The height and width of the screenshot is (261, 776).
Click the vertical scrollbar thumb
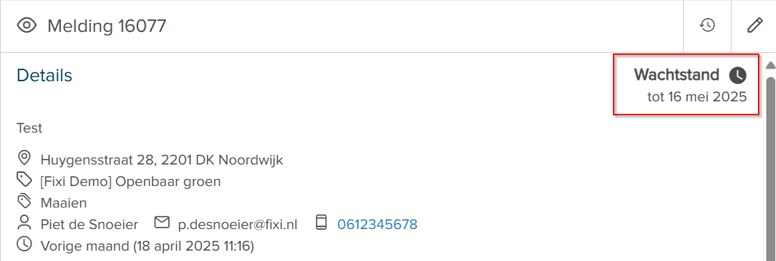pos(770,169)
